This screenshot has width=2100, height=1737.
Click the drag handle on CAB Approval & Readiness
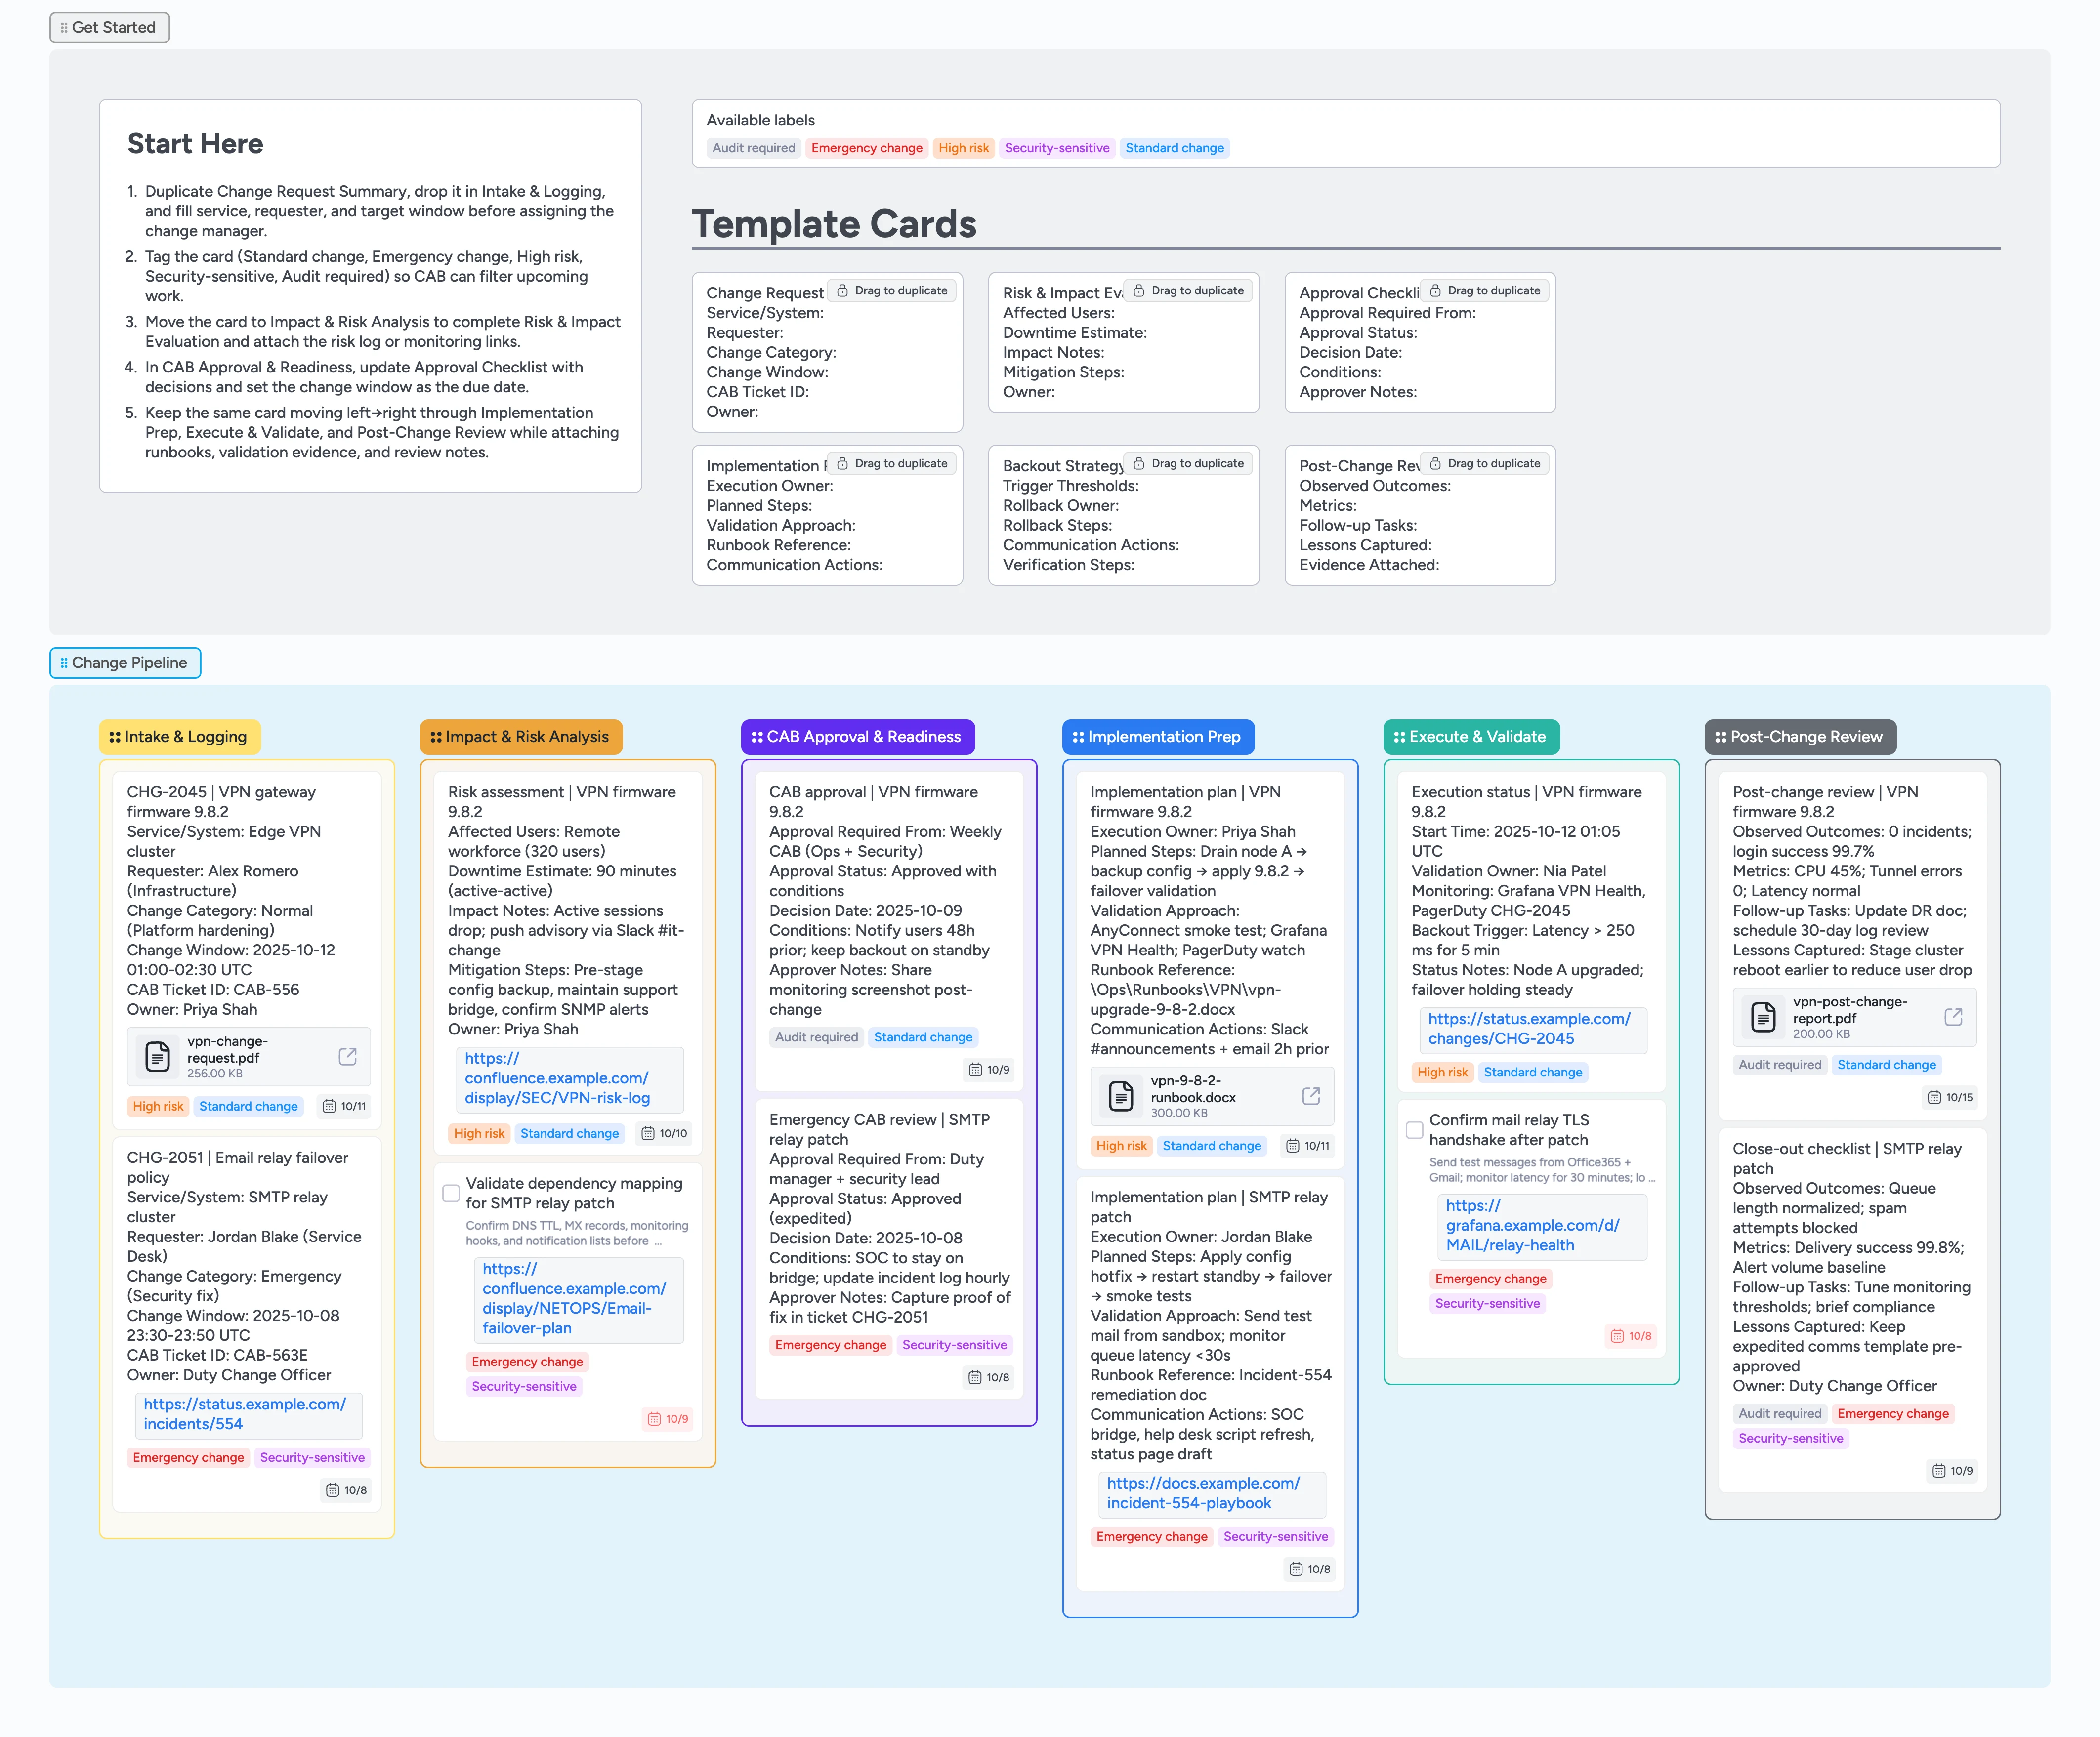[x=756, y=736]
